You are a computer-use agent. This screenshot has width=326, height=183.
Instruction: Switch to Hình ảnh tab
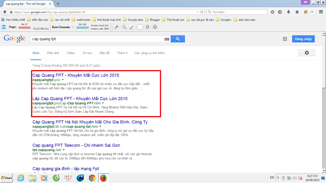pos(53,53)
